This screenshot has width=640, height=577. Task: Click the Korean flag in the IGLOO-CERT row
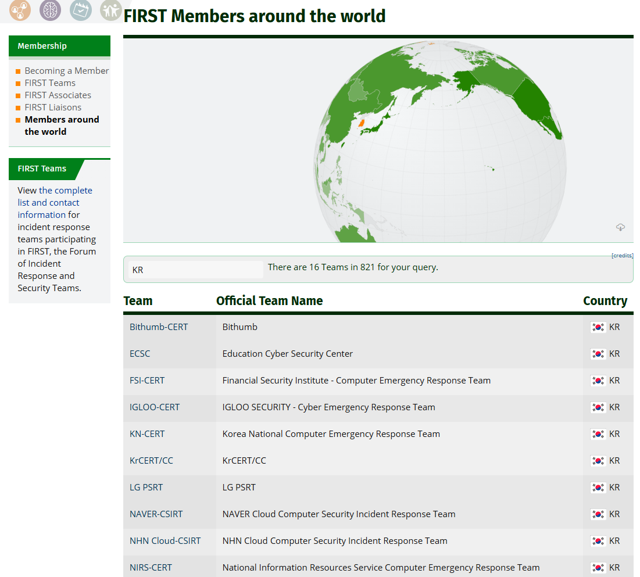[x=598, y=407]
